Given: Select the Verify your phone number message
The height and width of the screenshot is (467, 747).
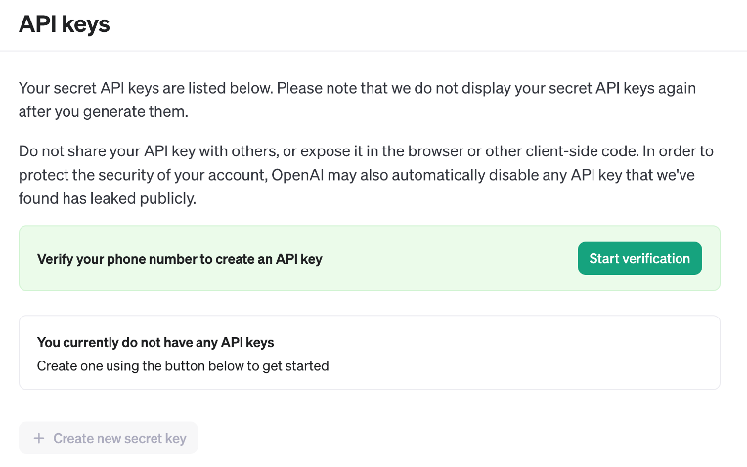Looking at the screenshot, I should [179, 260].
